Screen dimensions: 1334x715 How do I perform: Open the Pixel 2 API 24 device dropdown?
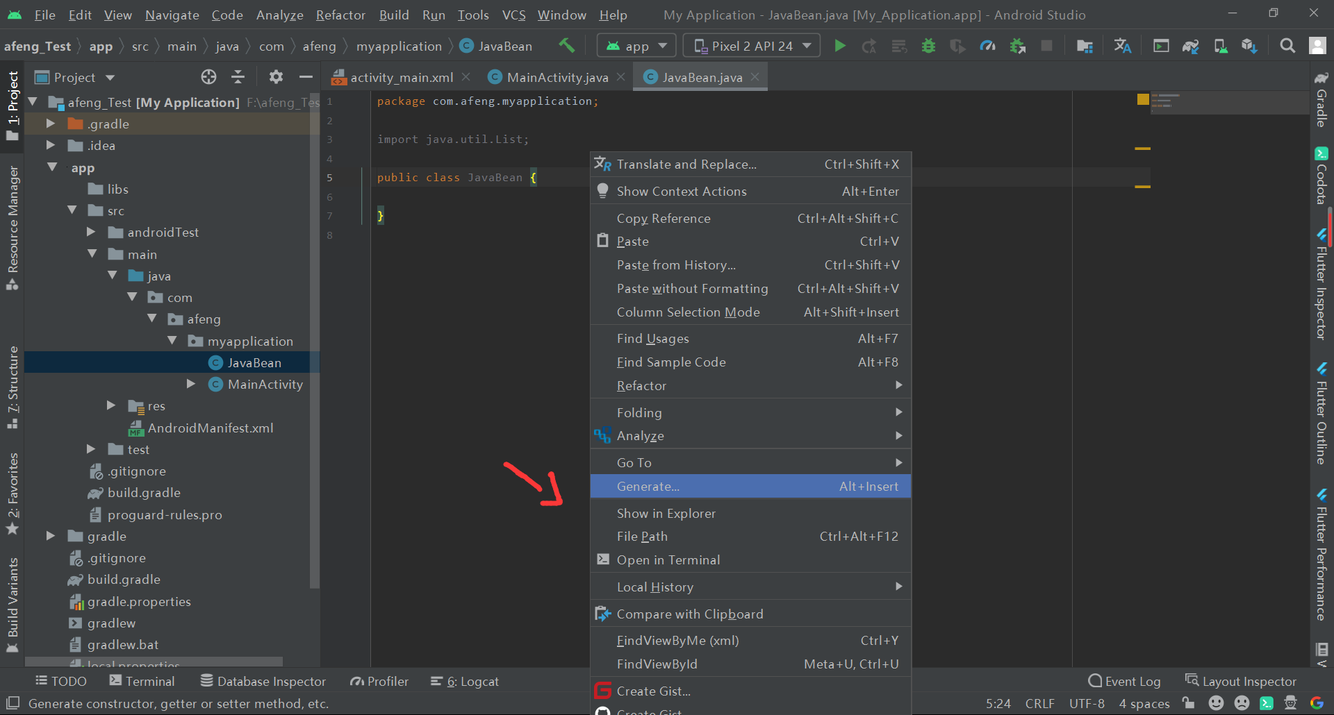pyautogui.click(x=752, y=46)
